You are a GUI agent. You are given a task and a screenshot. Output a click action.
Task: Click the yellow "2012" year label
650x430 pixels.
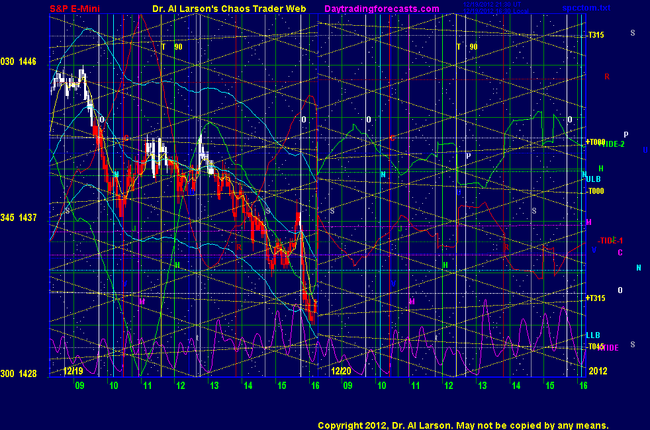598,370
